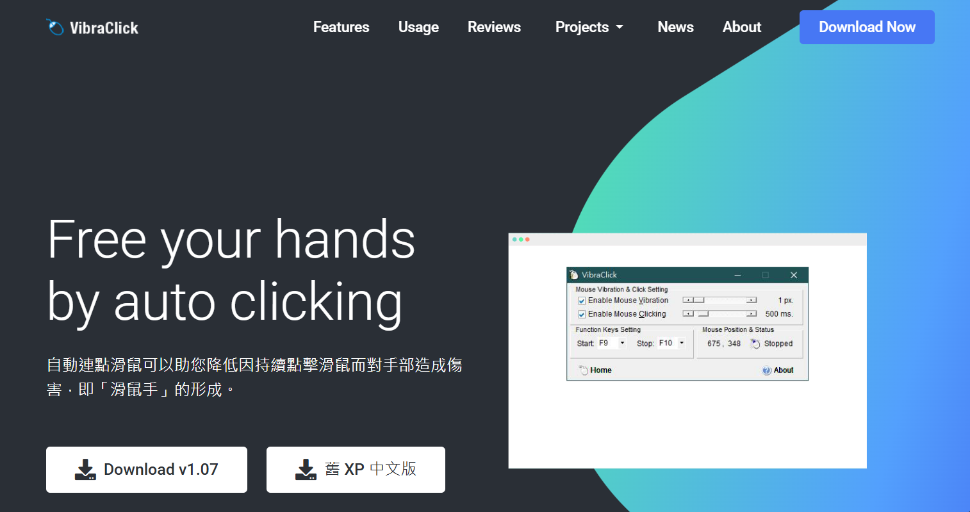Click the Download v1.07 button

(147, 470)
